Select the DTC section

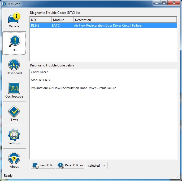pyautogui.click(x=14, y=43)
